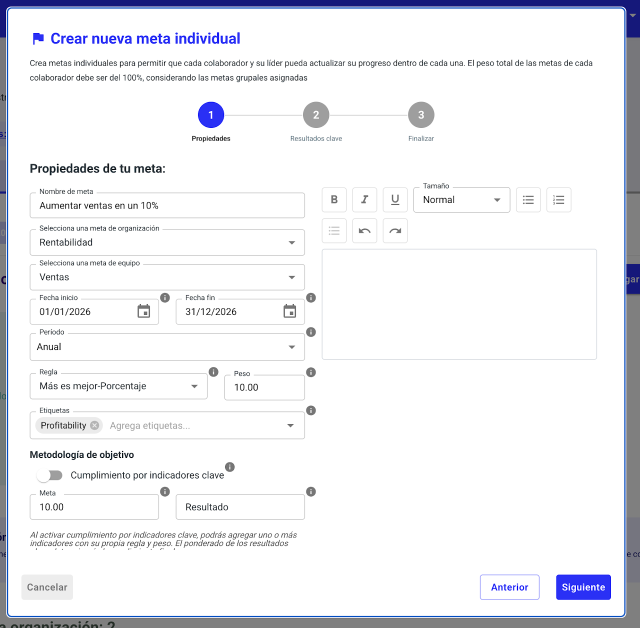
Task: Apply underline formatting in the editor
Action: (395, 200)
